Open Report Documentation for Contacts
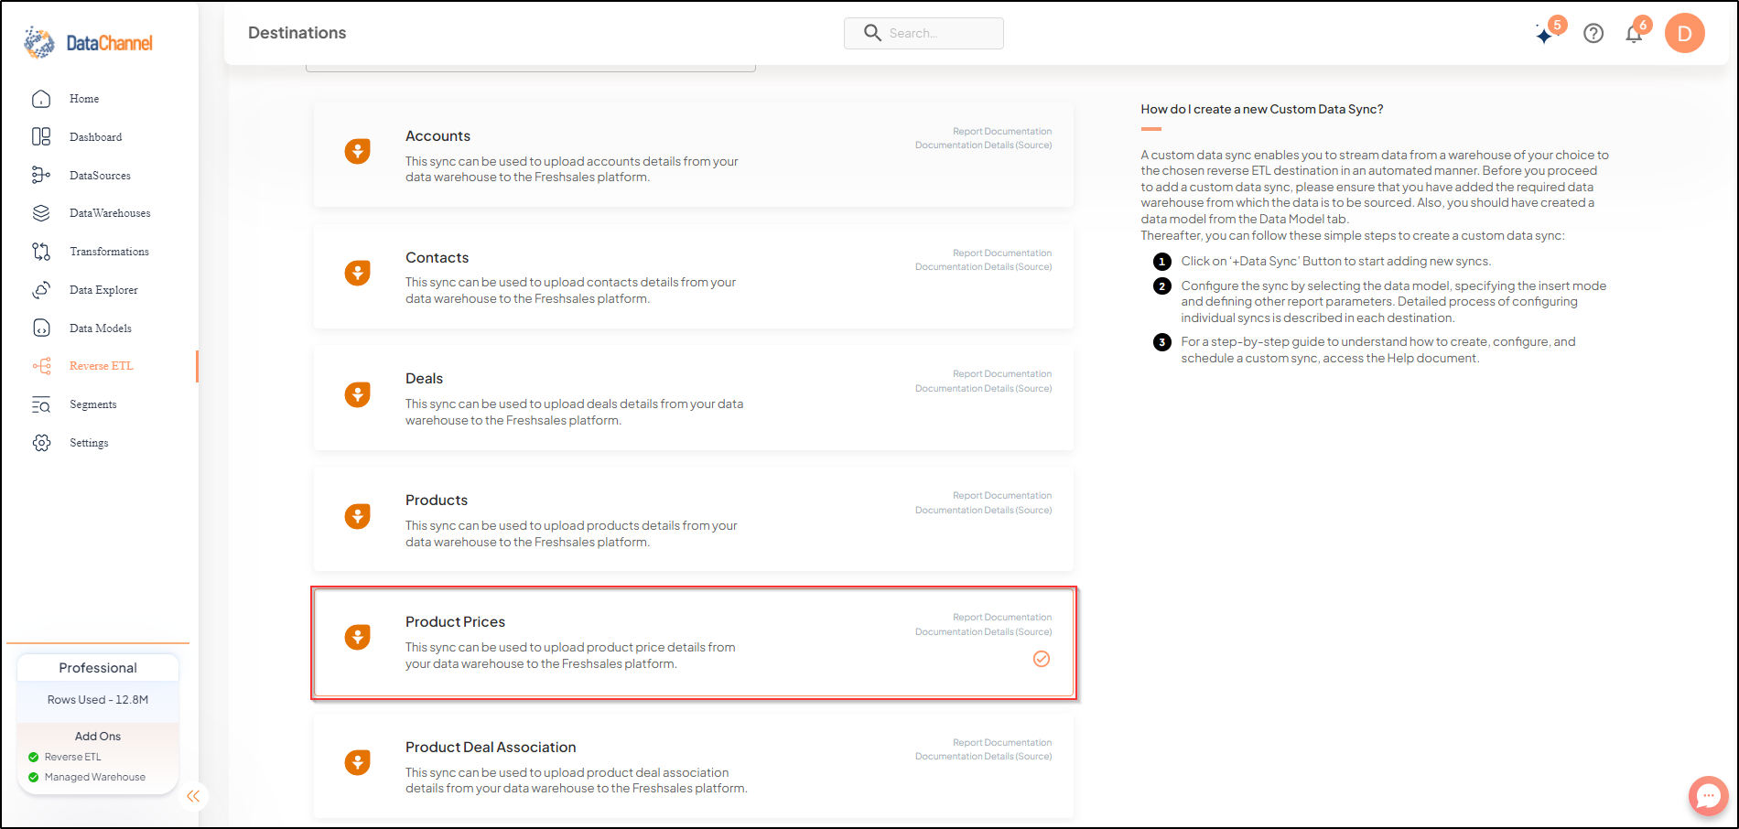 pos(1002,253)
